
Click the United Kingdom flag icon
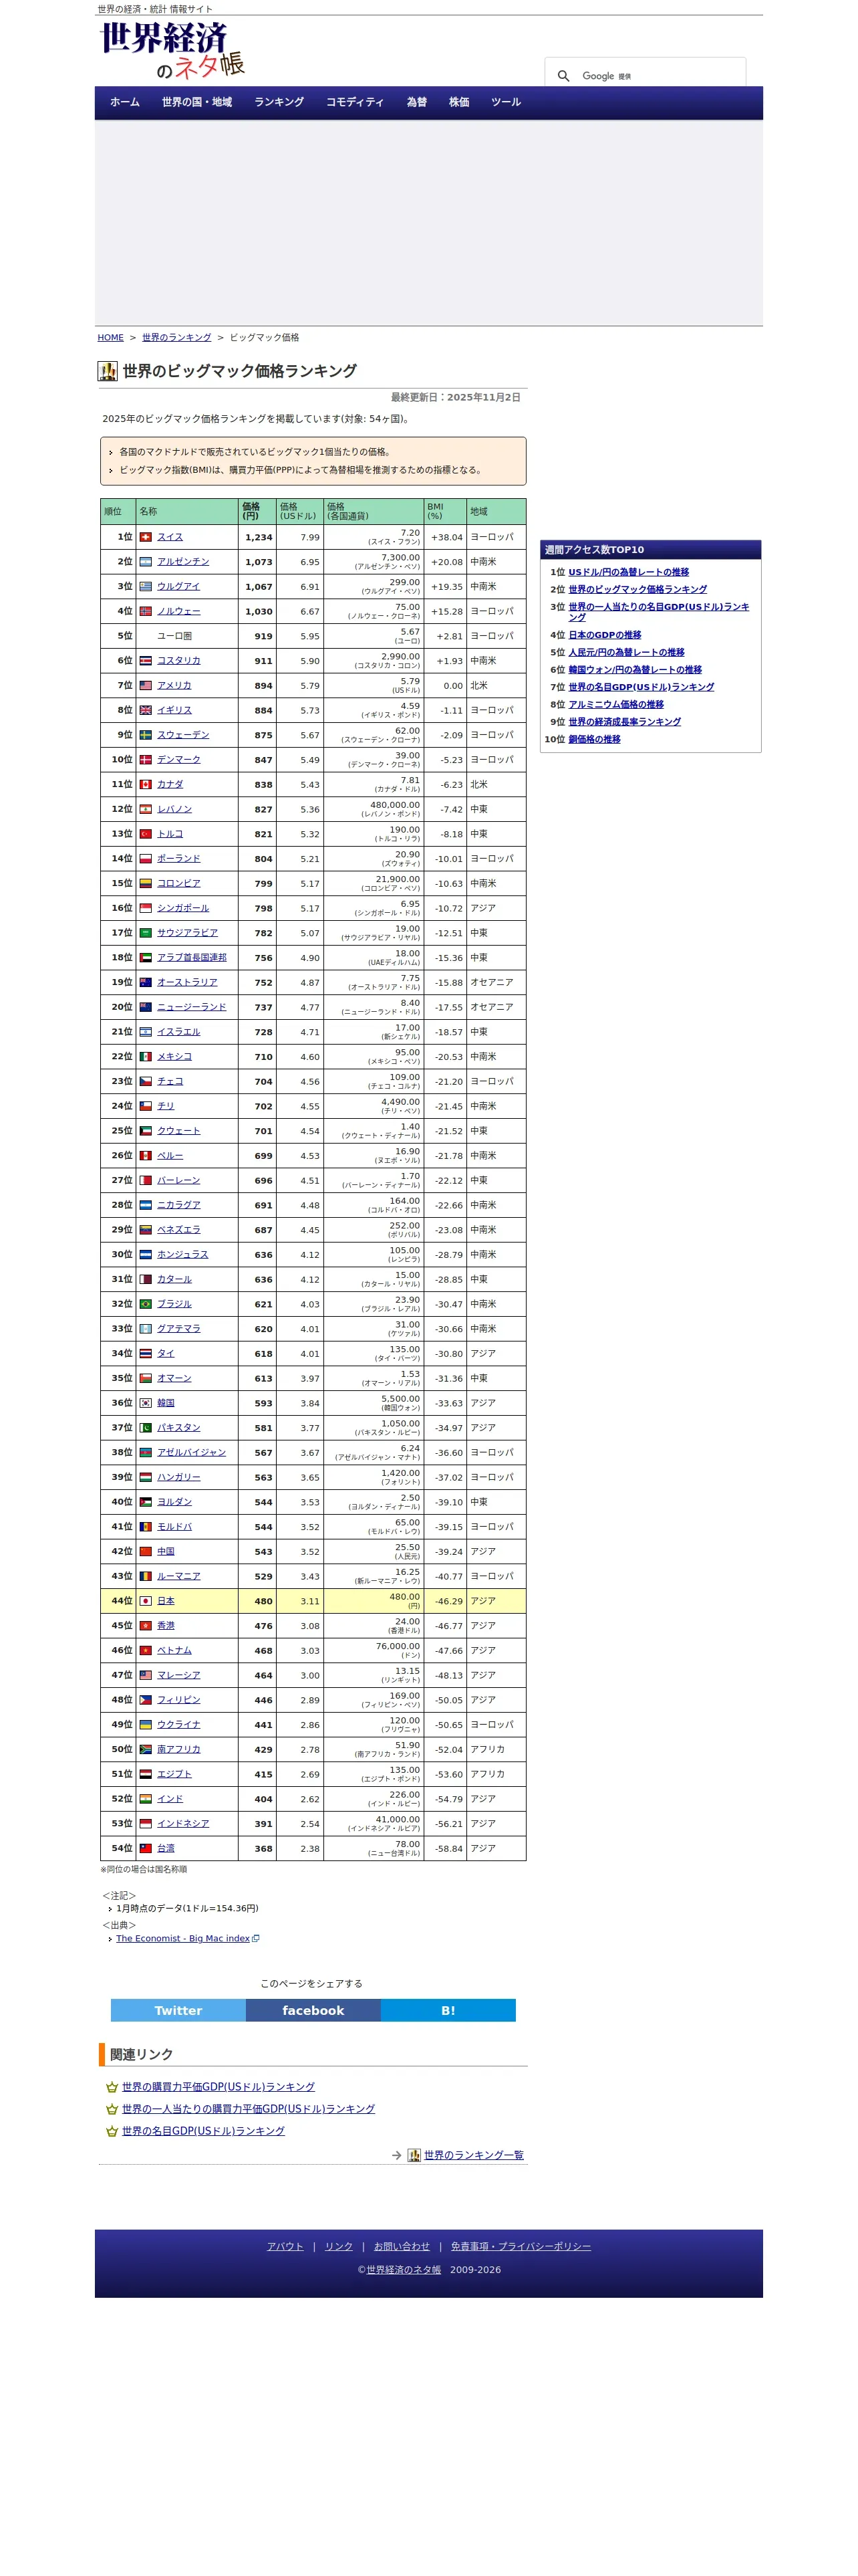point(146,710)
